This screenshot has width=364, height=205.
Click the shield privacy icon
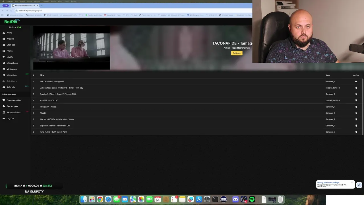click(359, 185)
